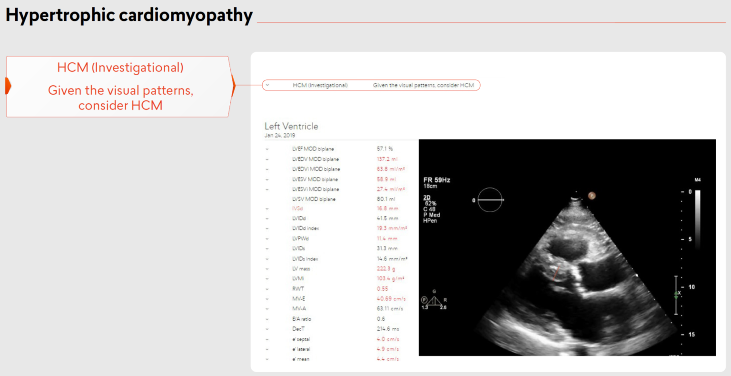Select the RWT measurement label

298,289
